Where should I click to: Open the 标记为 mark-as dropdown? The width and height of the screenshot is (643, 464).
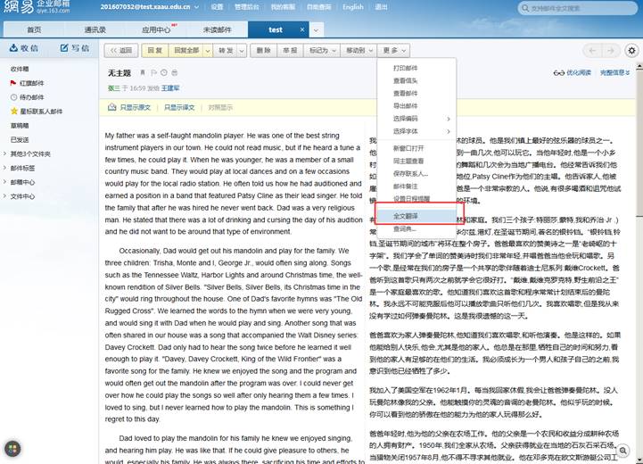[x=322, y=51]
